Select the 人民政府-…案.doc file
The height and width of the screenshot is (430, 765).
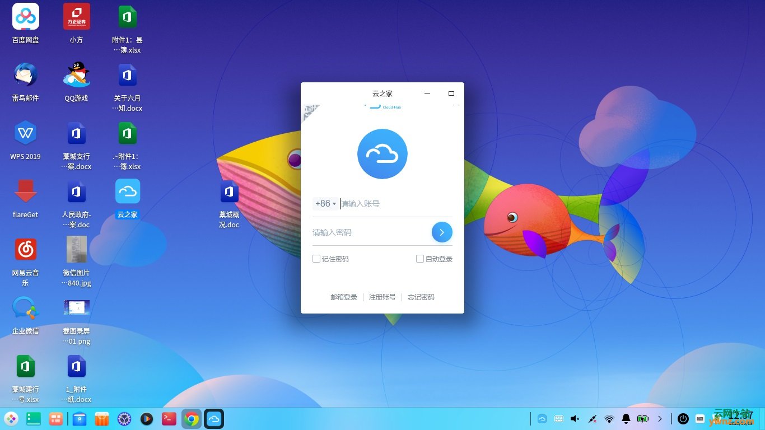click(x=77, y=203)
